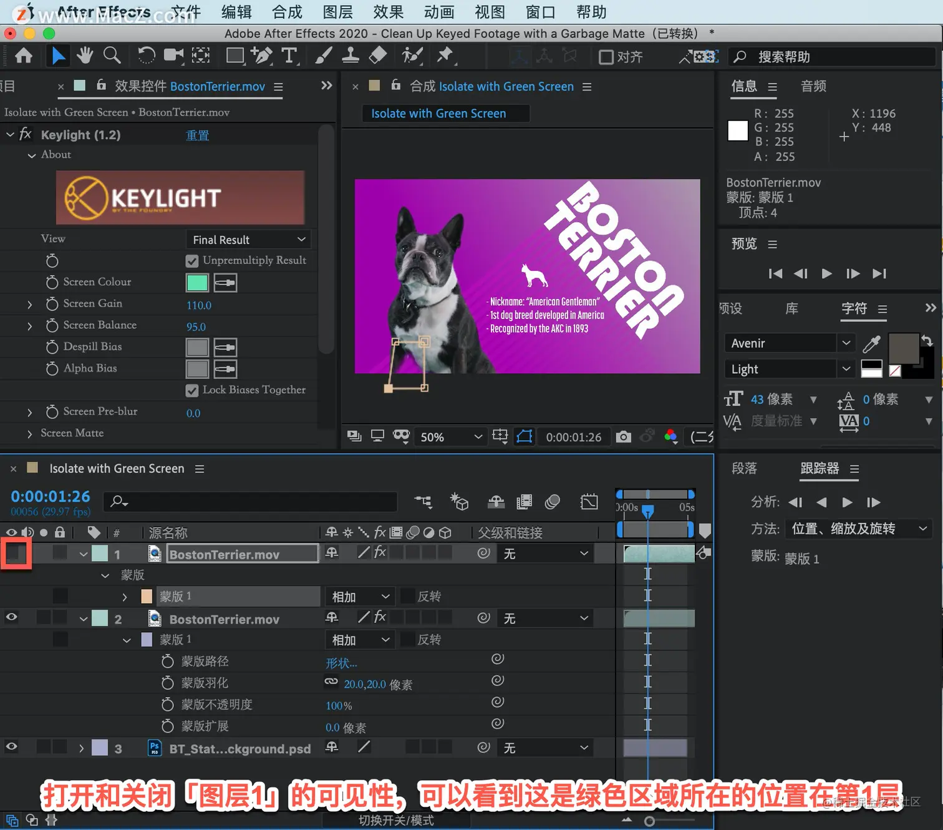Switch to the 音频 tab

pyautogui.click(x=813, y=86)
